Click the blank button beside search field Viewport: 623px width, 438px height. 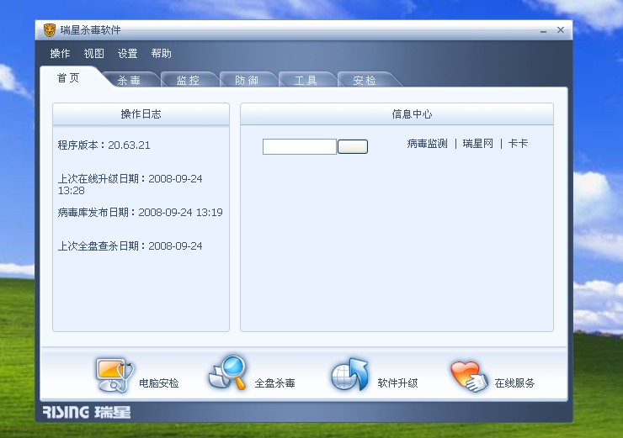(x=353, y=146)
